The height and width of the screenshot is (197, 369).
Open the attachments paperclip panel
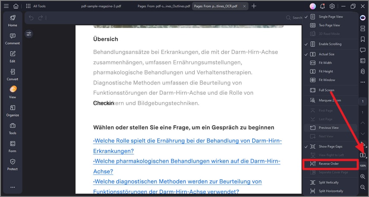tap(363, 72)
